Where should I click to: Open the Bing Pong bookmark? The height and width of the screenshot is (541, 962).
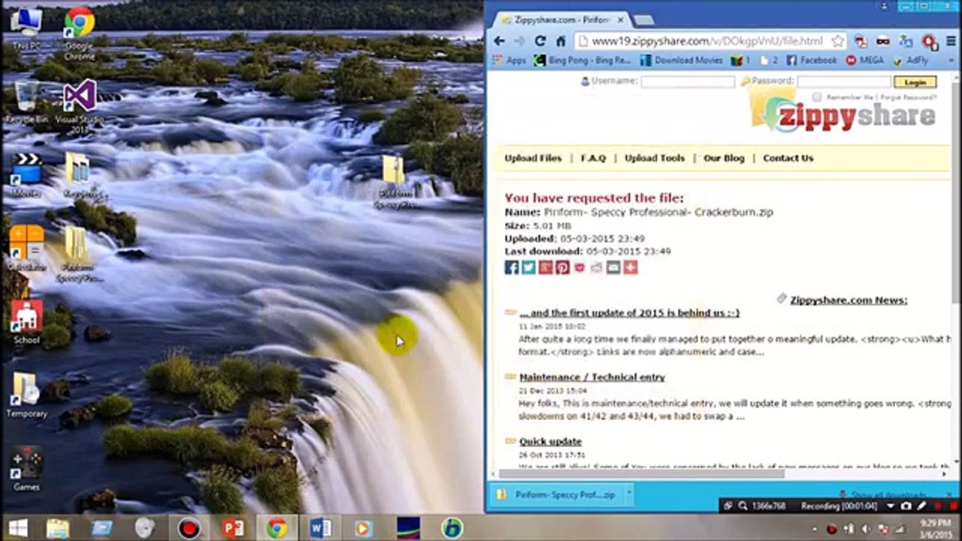582,60
